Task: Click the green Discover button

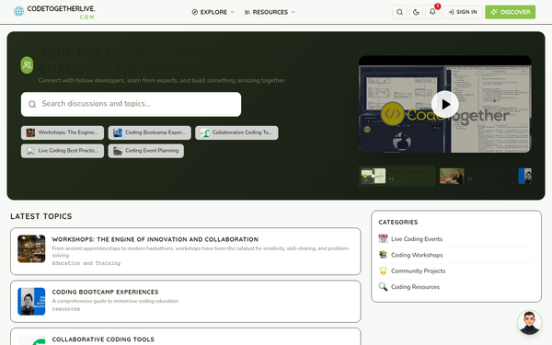Action: 510,12
